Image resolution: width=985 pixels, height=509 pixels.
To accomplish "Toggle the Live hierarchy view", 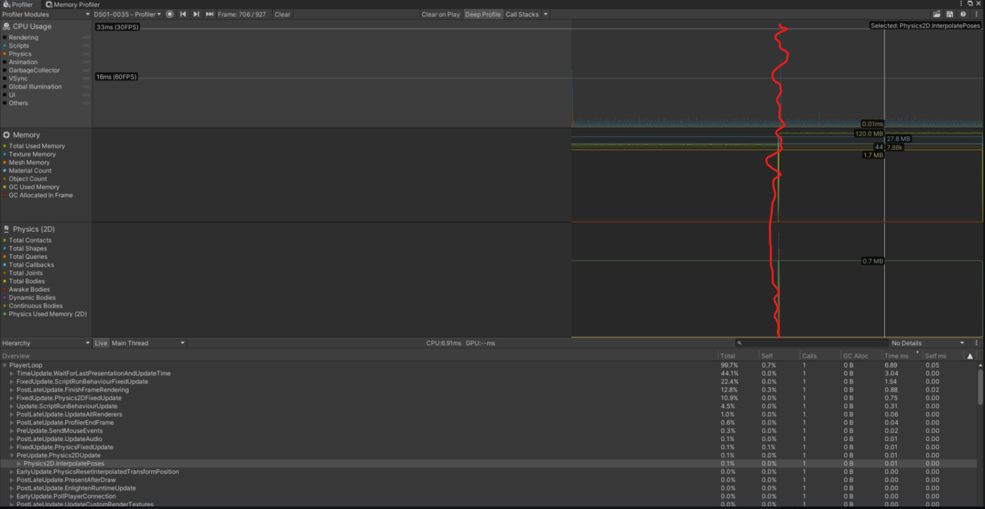I will pos(101,343).
